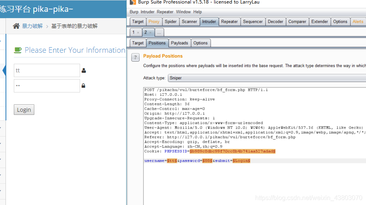Click the Payload Positions heading

point(163,56)
